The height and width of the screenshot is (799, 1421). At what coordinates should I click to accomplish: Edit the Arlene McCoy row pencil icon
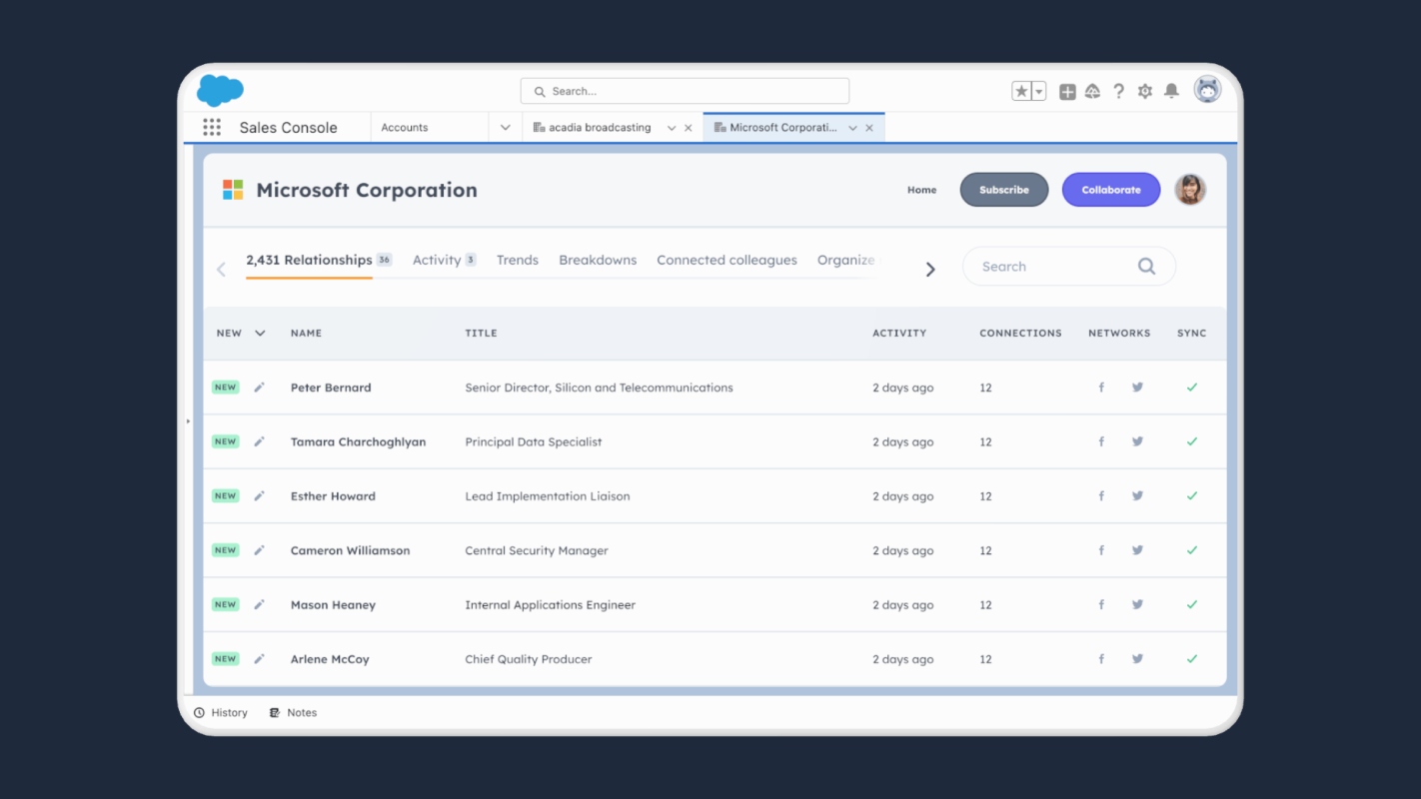pos(259,659)
